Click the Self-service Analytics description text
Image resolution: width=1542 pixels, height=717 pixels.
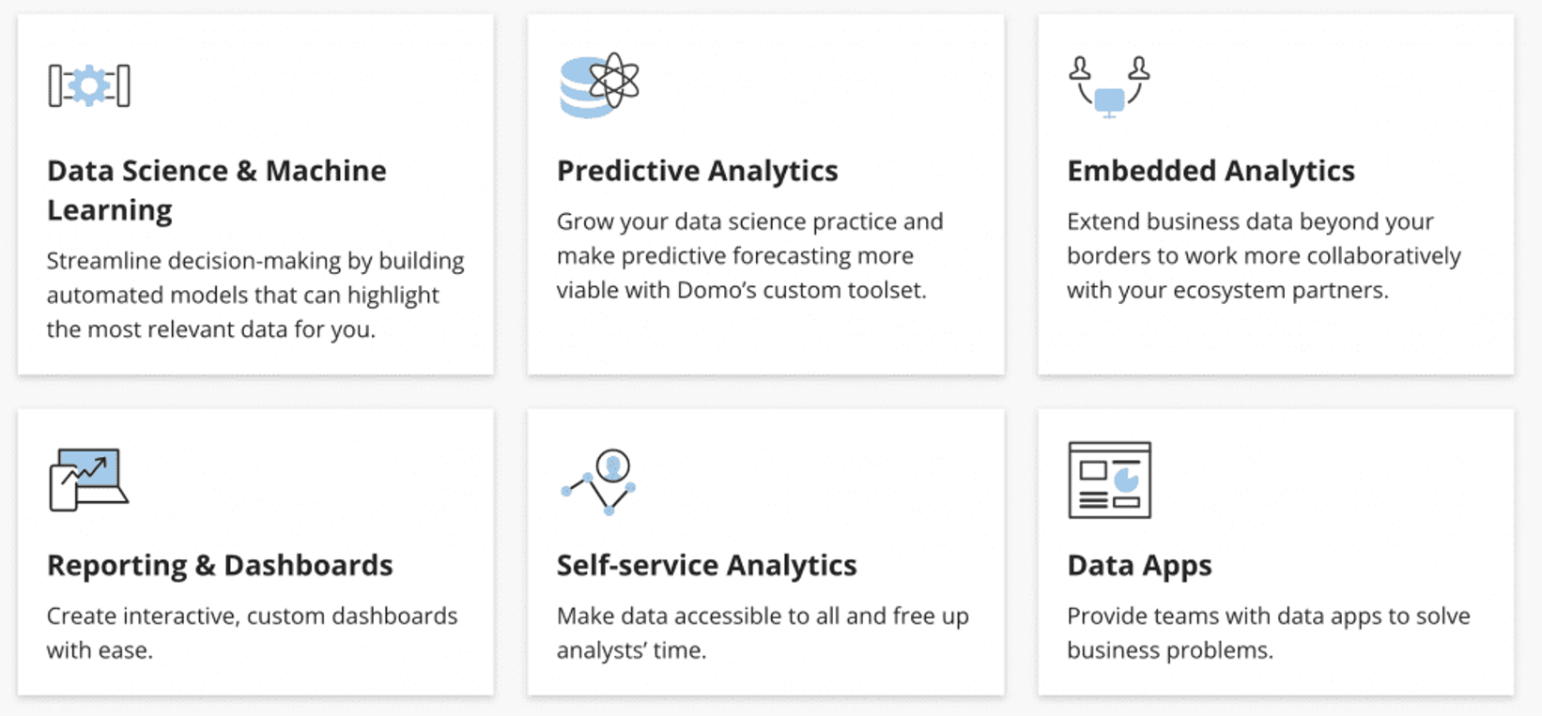[x=763, y=632]
